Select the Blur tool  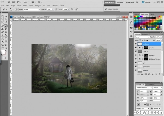[2, 35]
